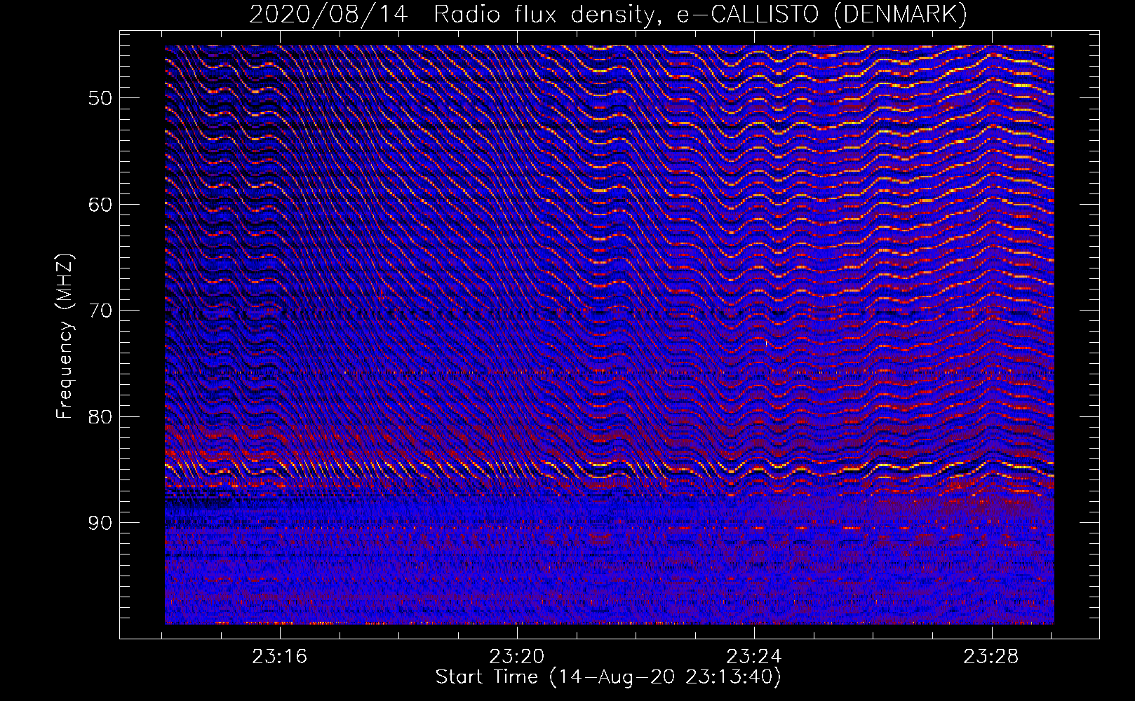Click the 'Frequency (MHZ)' axis label
This screenshot has height=701, width=1135.
coord(65,336)
